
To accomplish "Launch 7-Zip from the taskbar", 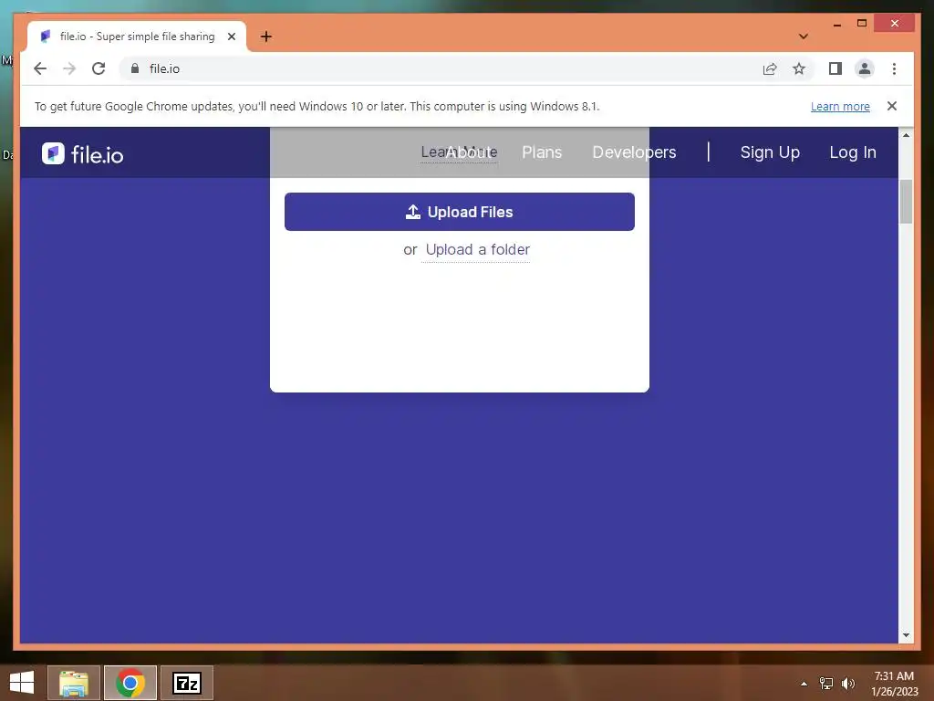I will click(187, 683).
